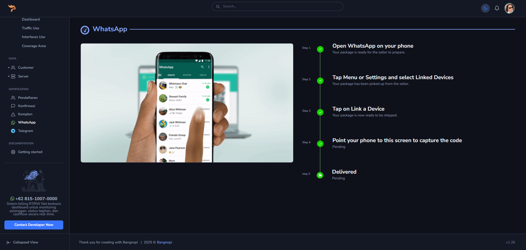Expand the Server menu group

21,76
